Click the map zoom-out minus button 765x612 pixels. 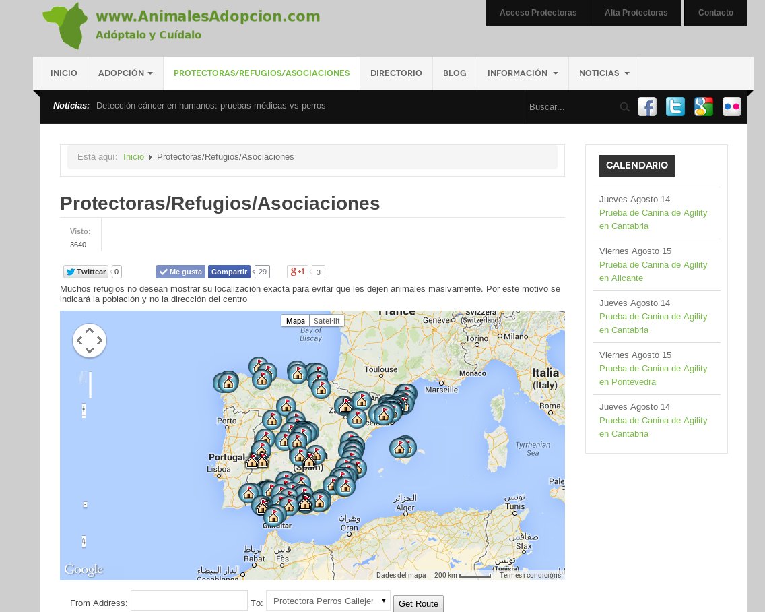pyautogui.click(x=86, y=505)
